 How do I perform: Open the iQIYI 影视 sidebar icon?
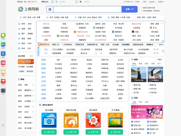click(3, 44)
